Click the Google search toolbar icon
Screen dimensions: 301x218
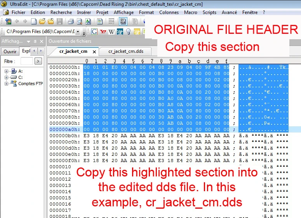94,31
